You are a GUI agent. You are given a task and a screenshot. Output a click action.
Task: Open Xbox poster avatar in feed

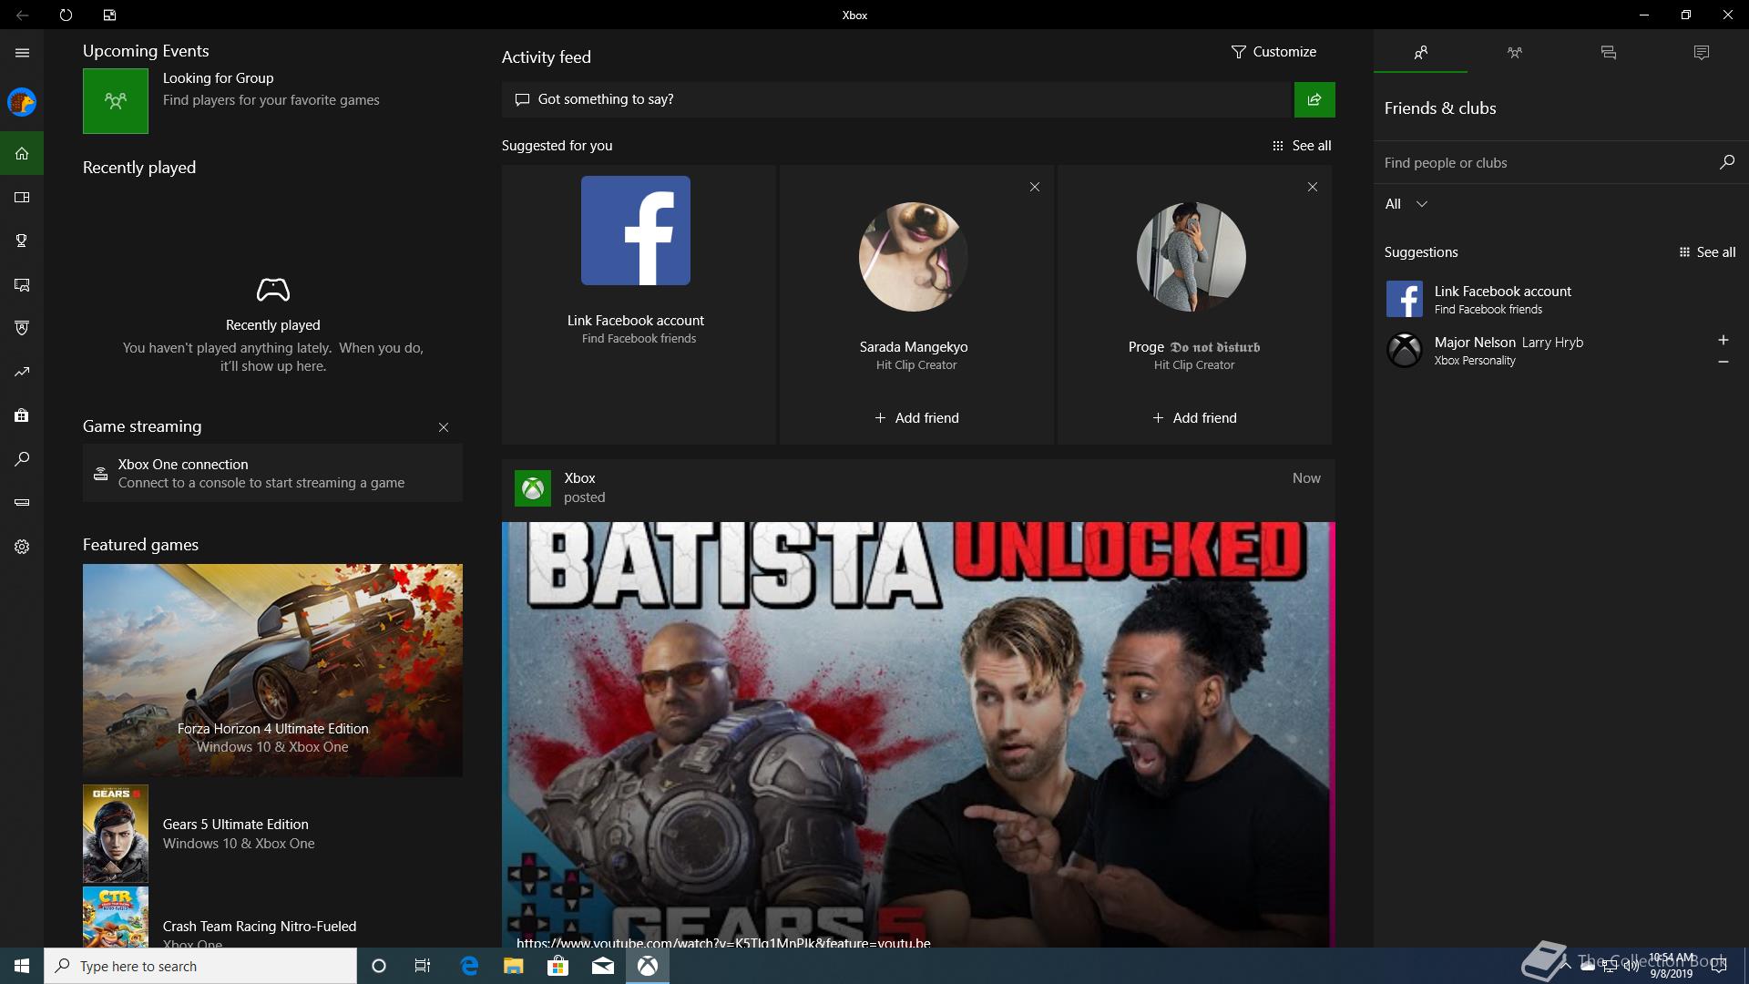point(533,488)
